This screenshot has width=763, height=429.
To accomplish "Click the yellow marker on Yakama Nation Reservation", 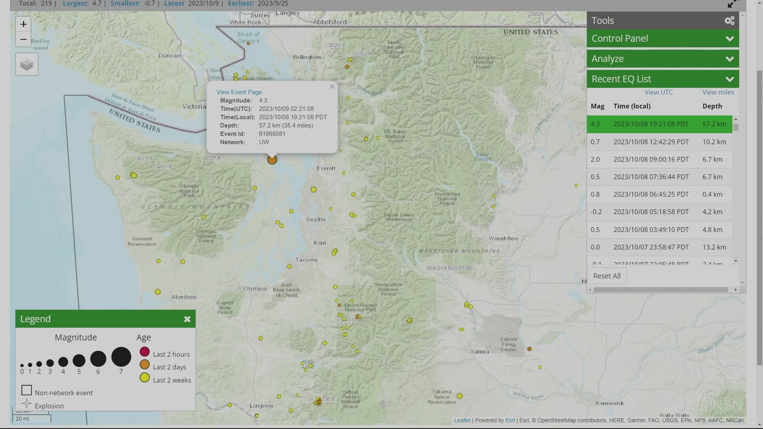I will [460, 396].
